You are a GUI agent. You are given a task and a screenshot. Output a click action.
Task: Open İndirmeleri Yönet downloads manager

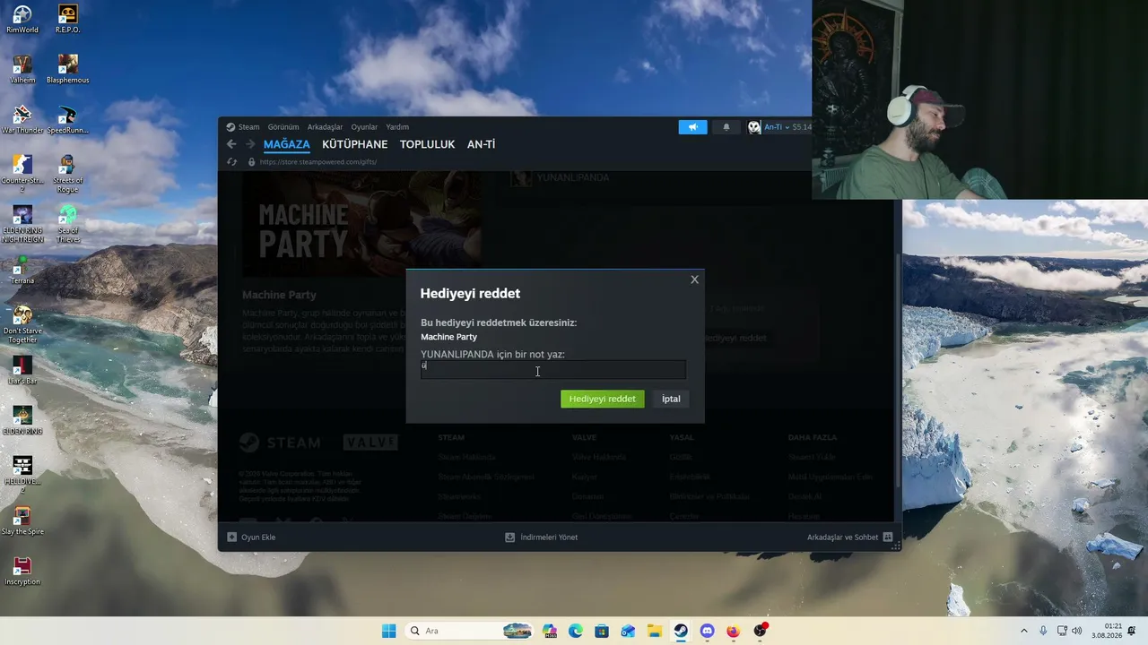(542, 537)
